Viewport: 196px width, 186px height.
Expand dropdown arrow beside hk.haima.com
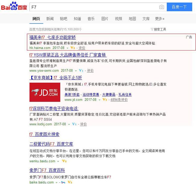[x=68, y=48]
